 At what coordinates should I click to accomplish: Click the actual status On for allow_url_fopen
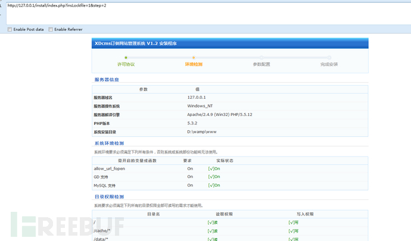click(x=214, y=169)
